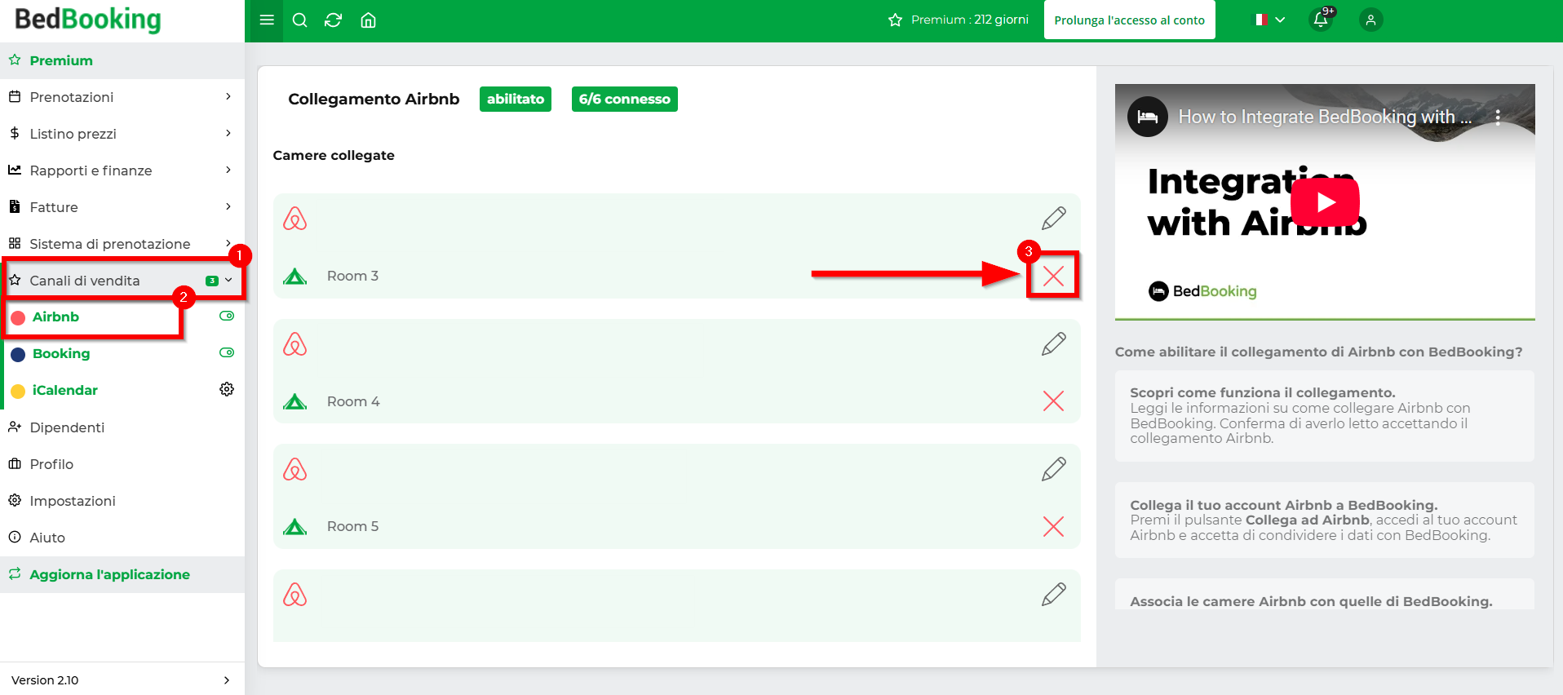Edit the Room 4 connection with the pencil
This screenshot has width=1563, height=695.
coord(1053,344)
